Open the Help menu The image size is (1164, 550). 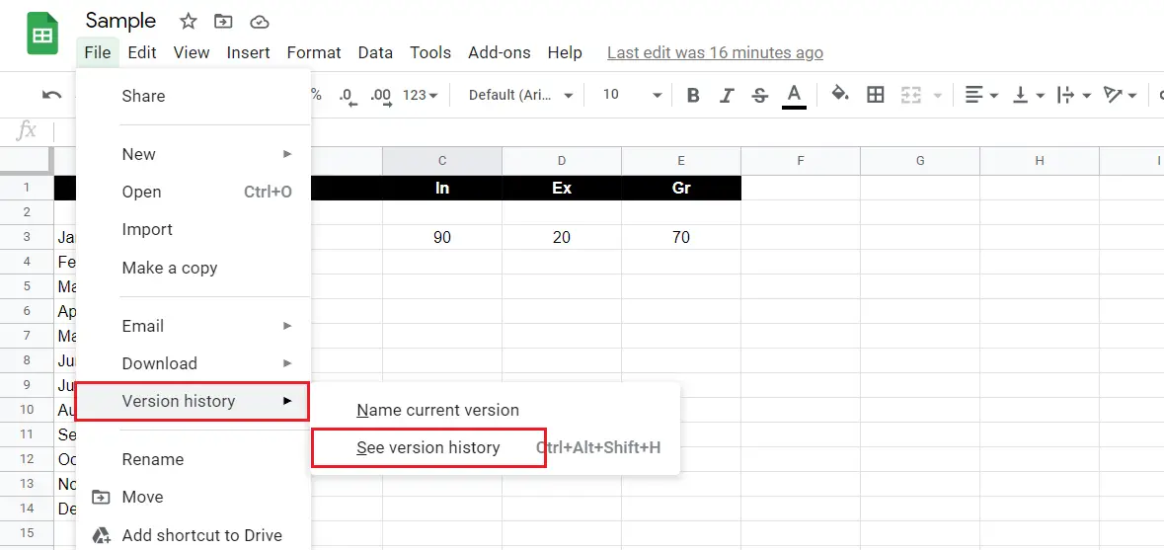pos(564,52)
